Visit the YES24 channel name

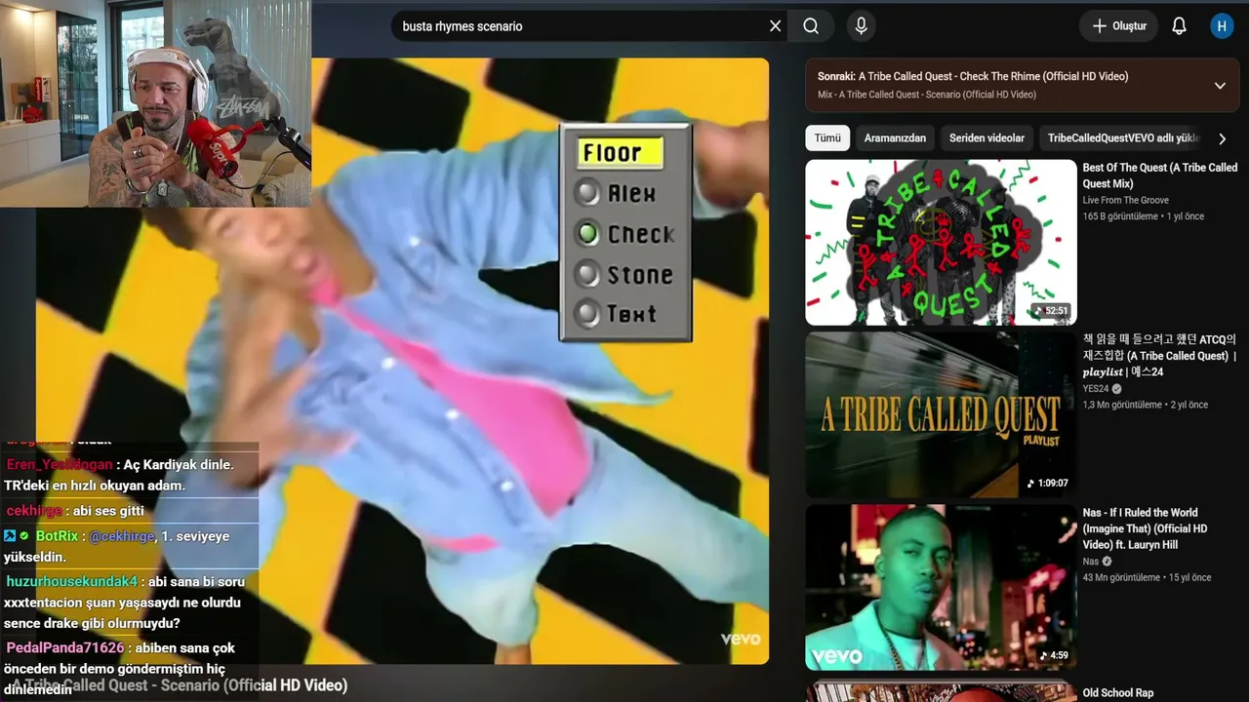point(1096,388)
